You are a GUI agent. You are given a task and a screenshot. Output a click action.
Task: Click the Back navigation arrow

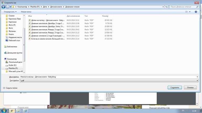[x=3, y=7]
